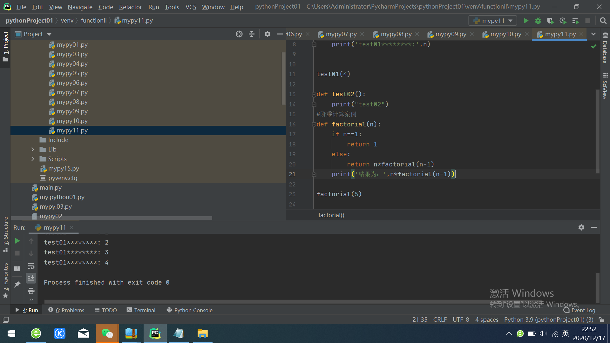
Task: Open Project panel settings gear
Action: (x=268, y=34)
